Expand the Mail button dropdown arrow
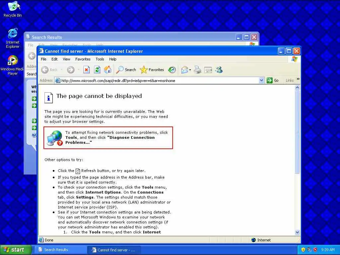340x255 pixels. [x=190, y=70]
